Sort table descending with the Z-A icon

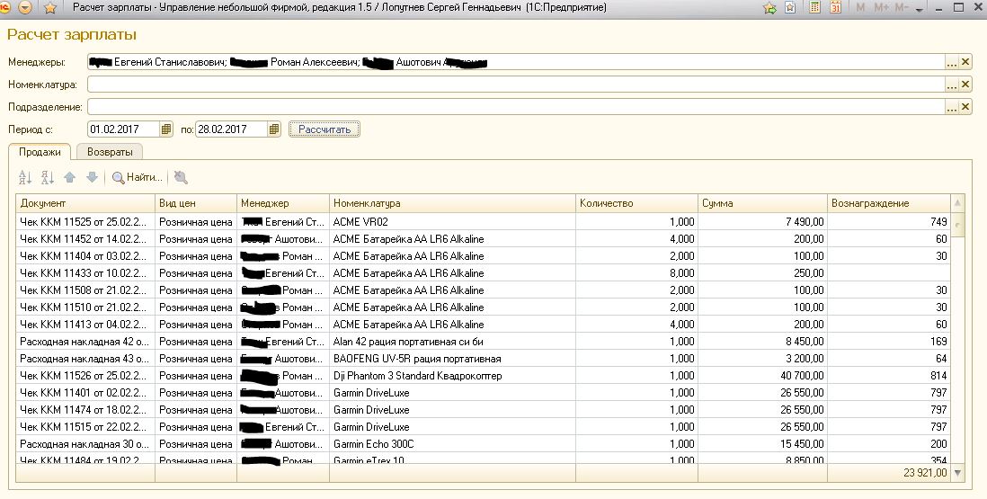(x=48, y=177)
